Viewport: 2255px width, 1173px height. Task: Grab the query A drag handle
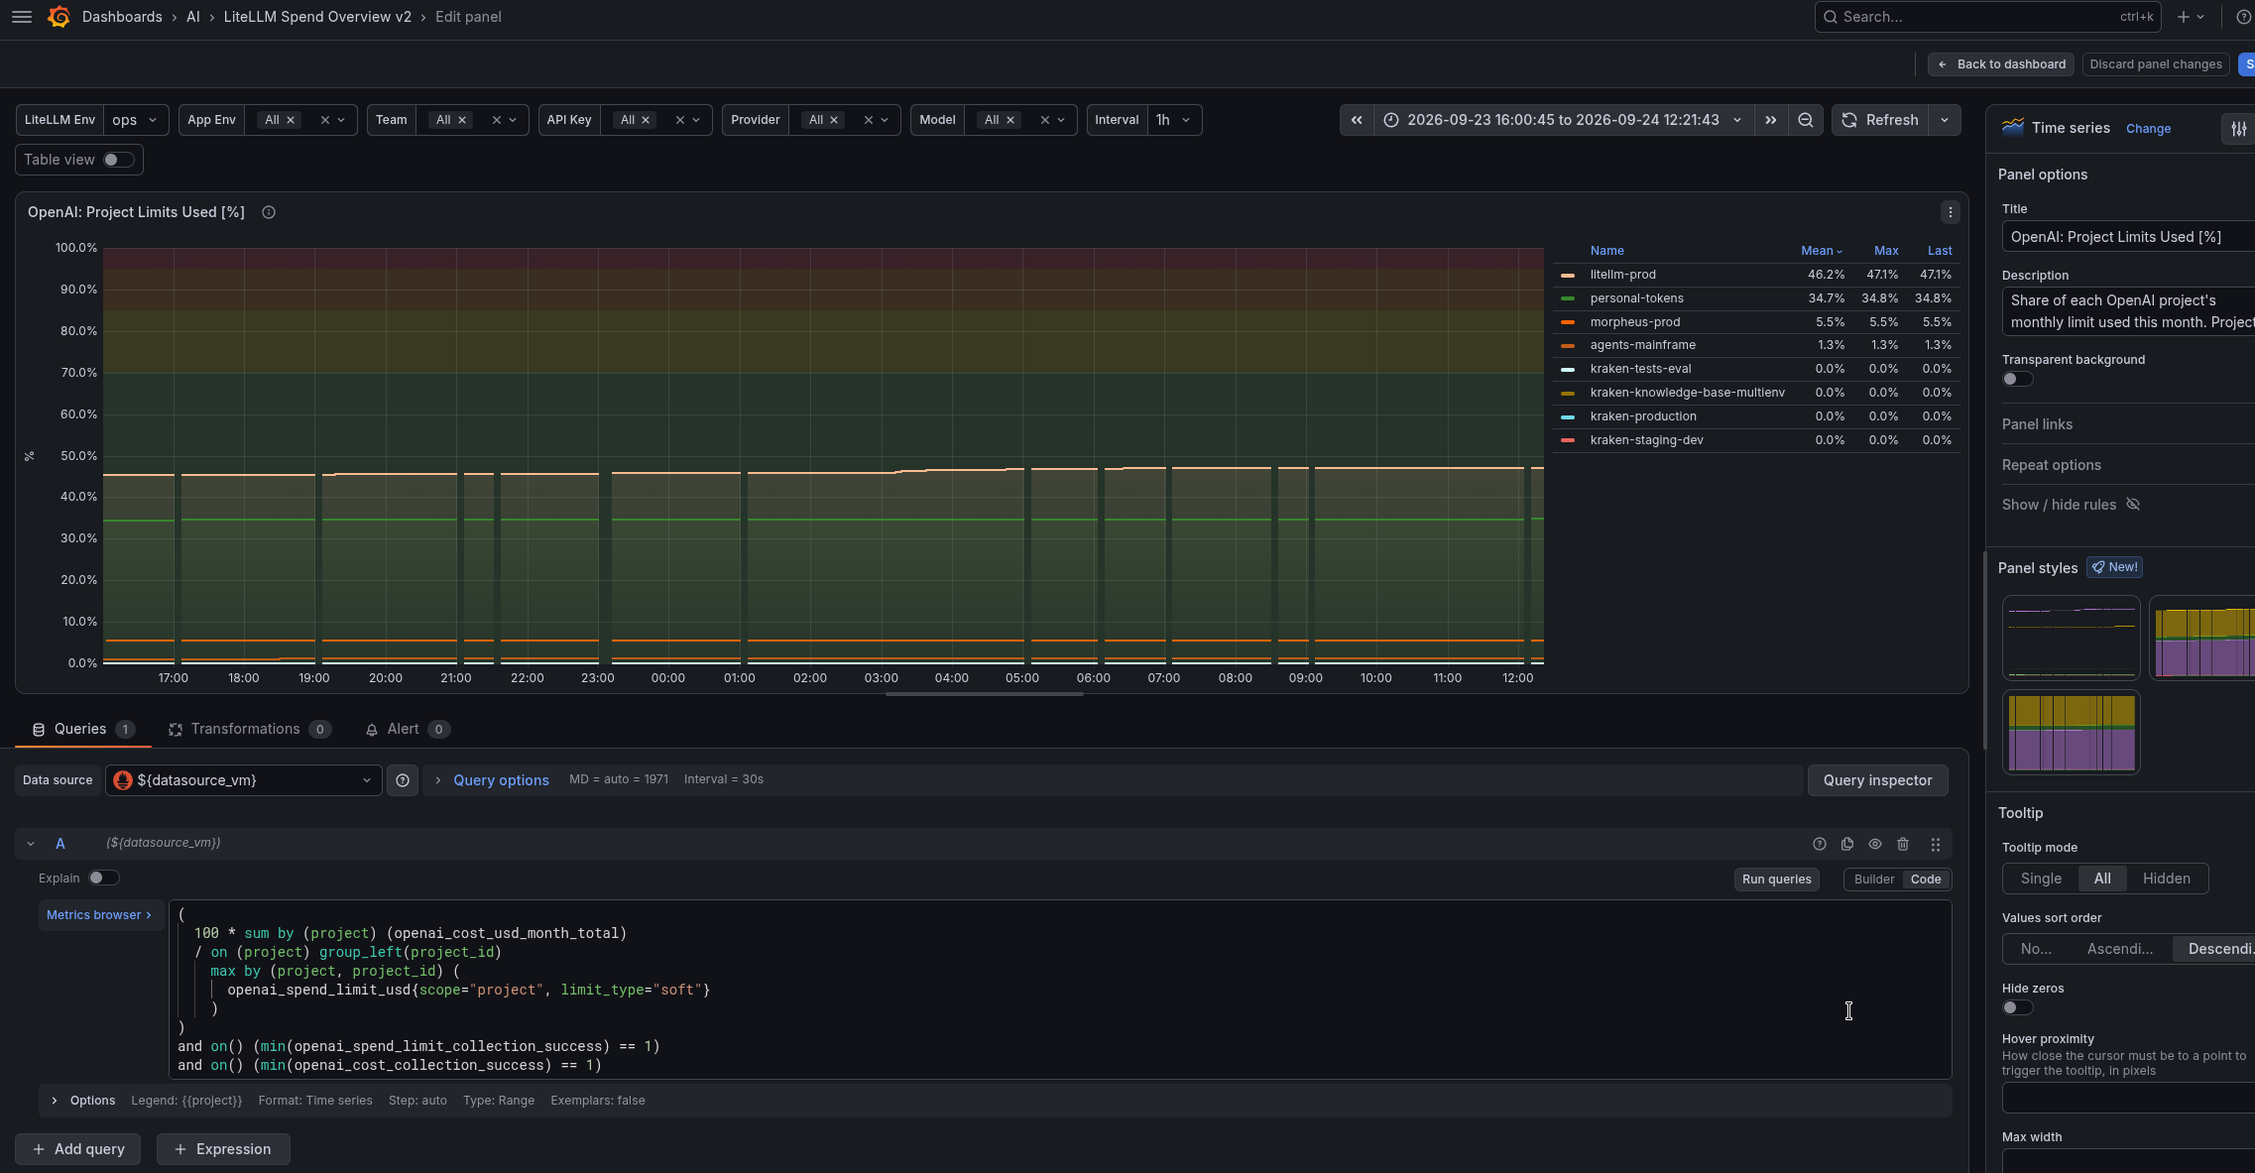pos(1936,844)
